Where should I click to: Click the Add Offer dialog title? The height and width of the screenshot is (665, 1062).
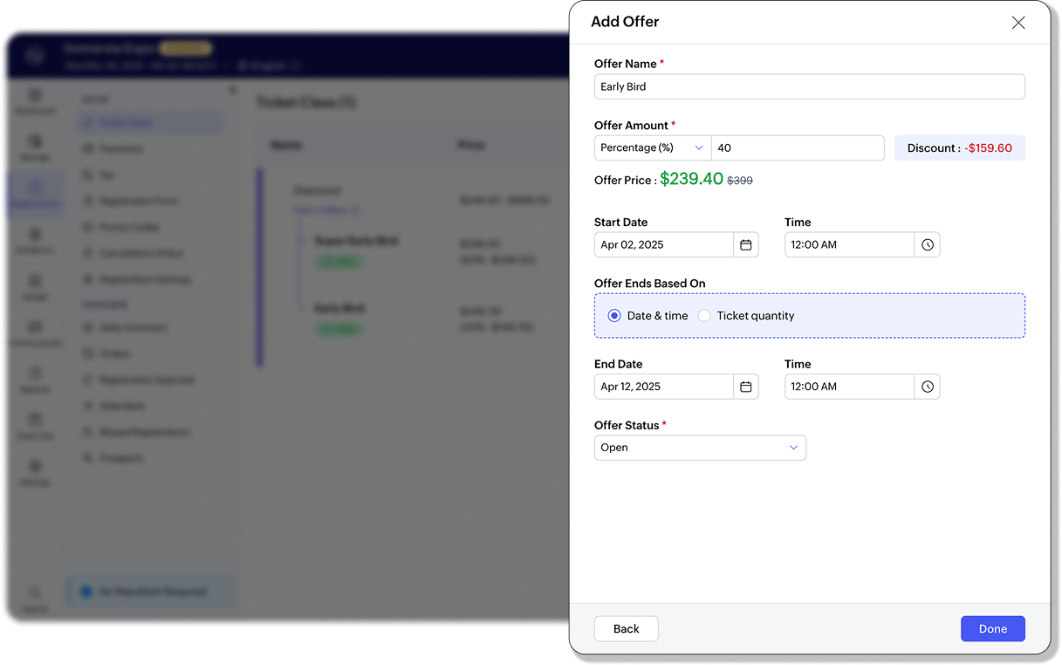pos(625,22)
